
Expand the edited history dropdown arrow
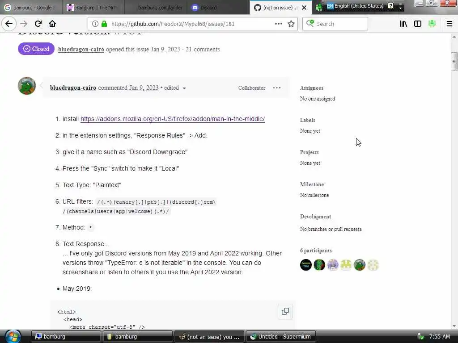click(x=184, y=88)
